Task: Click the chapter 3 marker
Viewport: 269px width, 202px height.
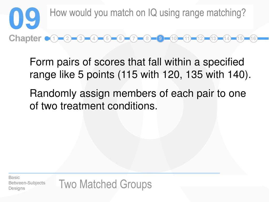Action: pyautogui.click(x=81, y=38)
